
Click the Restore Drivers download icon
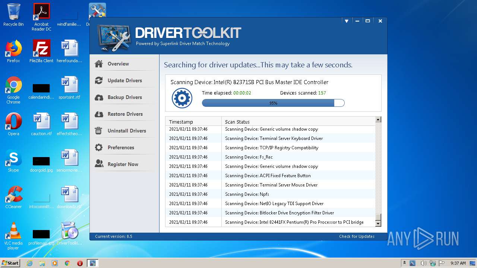[x=99, y=114]
